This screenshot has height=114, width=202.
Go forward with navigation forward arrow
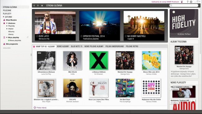(38, 6)
